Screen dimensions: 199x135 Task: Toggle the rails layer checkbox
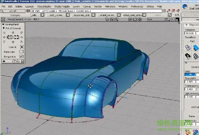pos(42,15)
